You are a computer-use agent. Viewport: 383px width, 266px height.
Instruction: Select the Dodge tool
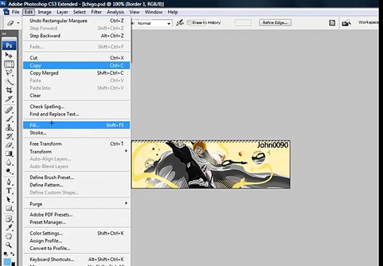click(x=9, y=171)
